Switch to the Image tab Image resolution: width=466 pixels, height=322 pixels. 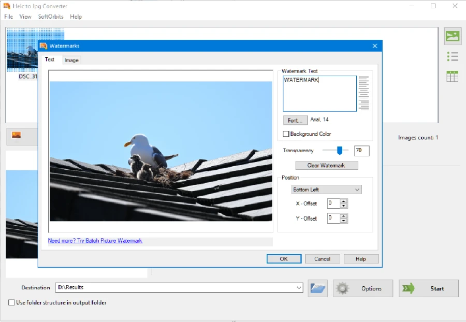click(71, 60)
